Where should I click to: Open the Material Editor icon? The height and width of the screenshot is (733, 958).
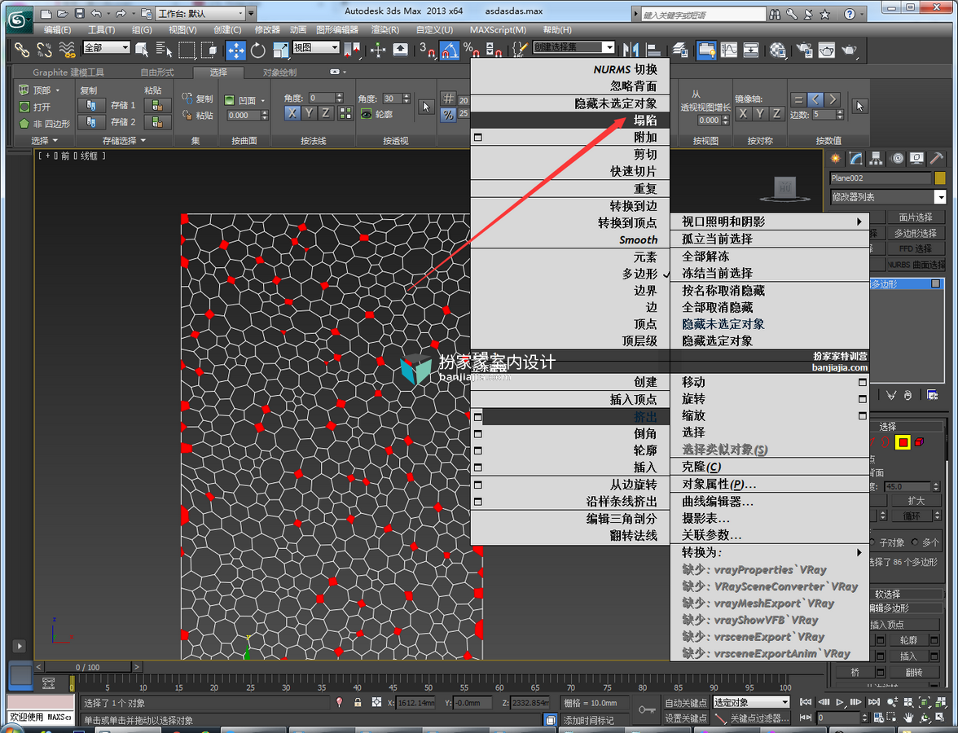coord(778,50)
